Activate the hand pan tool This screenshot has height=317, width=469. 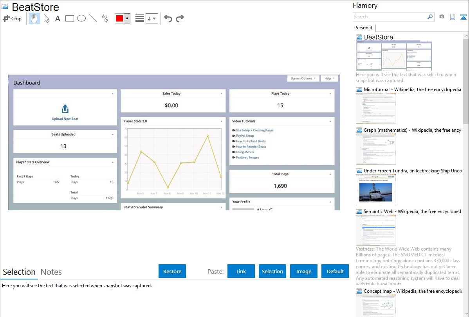tap(34, 18)
